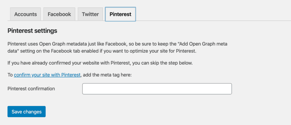Switch to the Accounts tab
This screenshot has height=125, width=291.
[25, 14]
